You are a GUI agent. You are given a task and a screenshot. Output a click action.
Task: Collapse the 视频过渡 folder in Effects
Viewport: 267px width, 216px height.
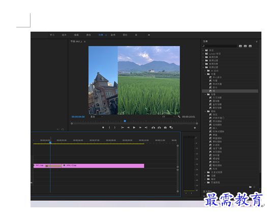click(203, 67)
